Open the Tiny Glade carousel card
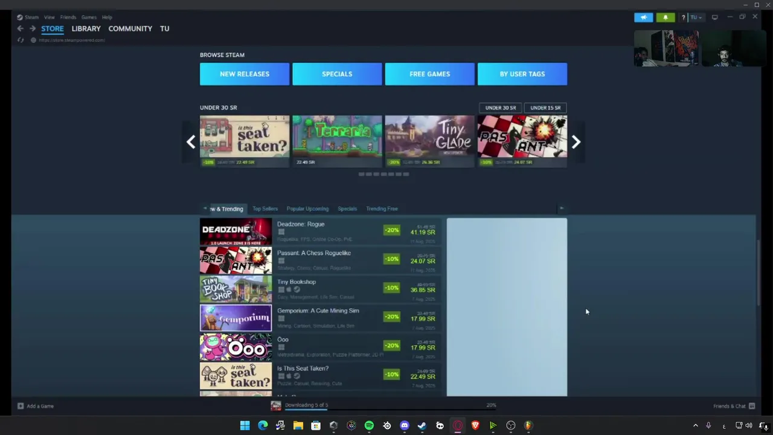The height and width of the screenshot is (435, 773). tap(429, 141)
